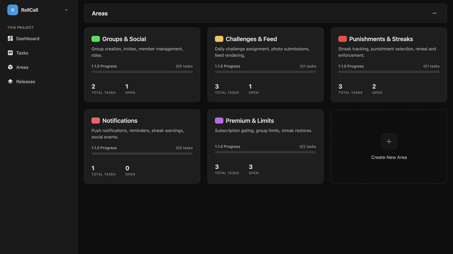
Task: Open the Punishments & Streaks area card
Action: click(389, 64)
